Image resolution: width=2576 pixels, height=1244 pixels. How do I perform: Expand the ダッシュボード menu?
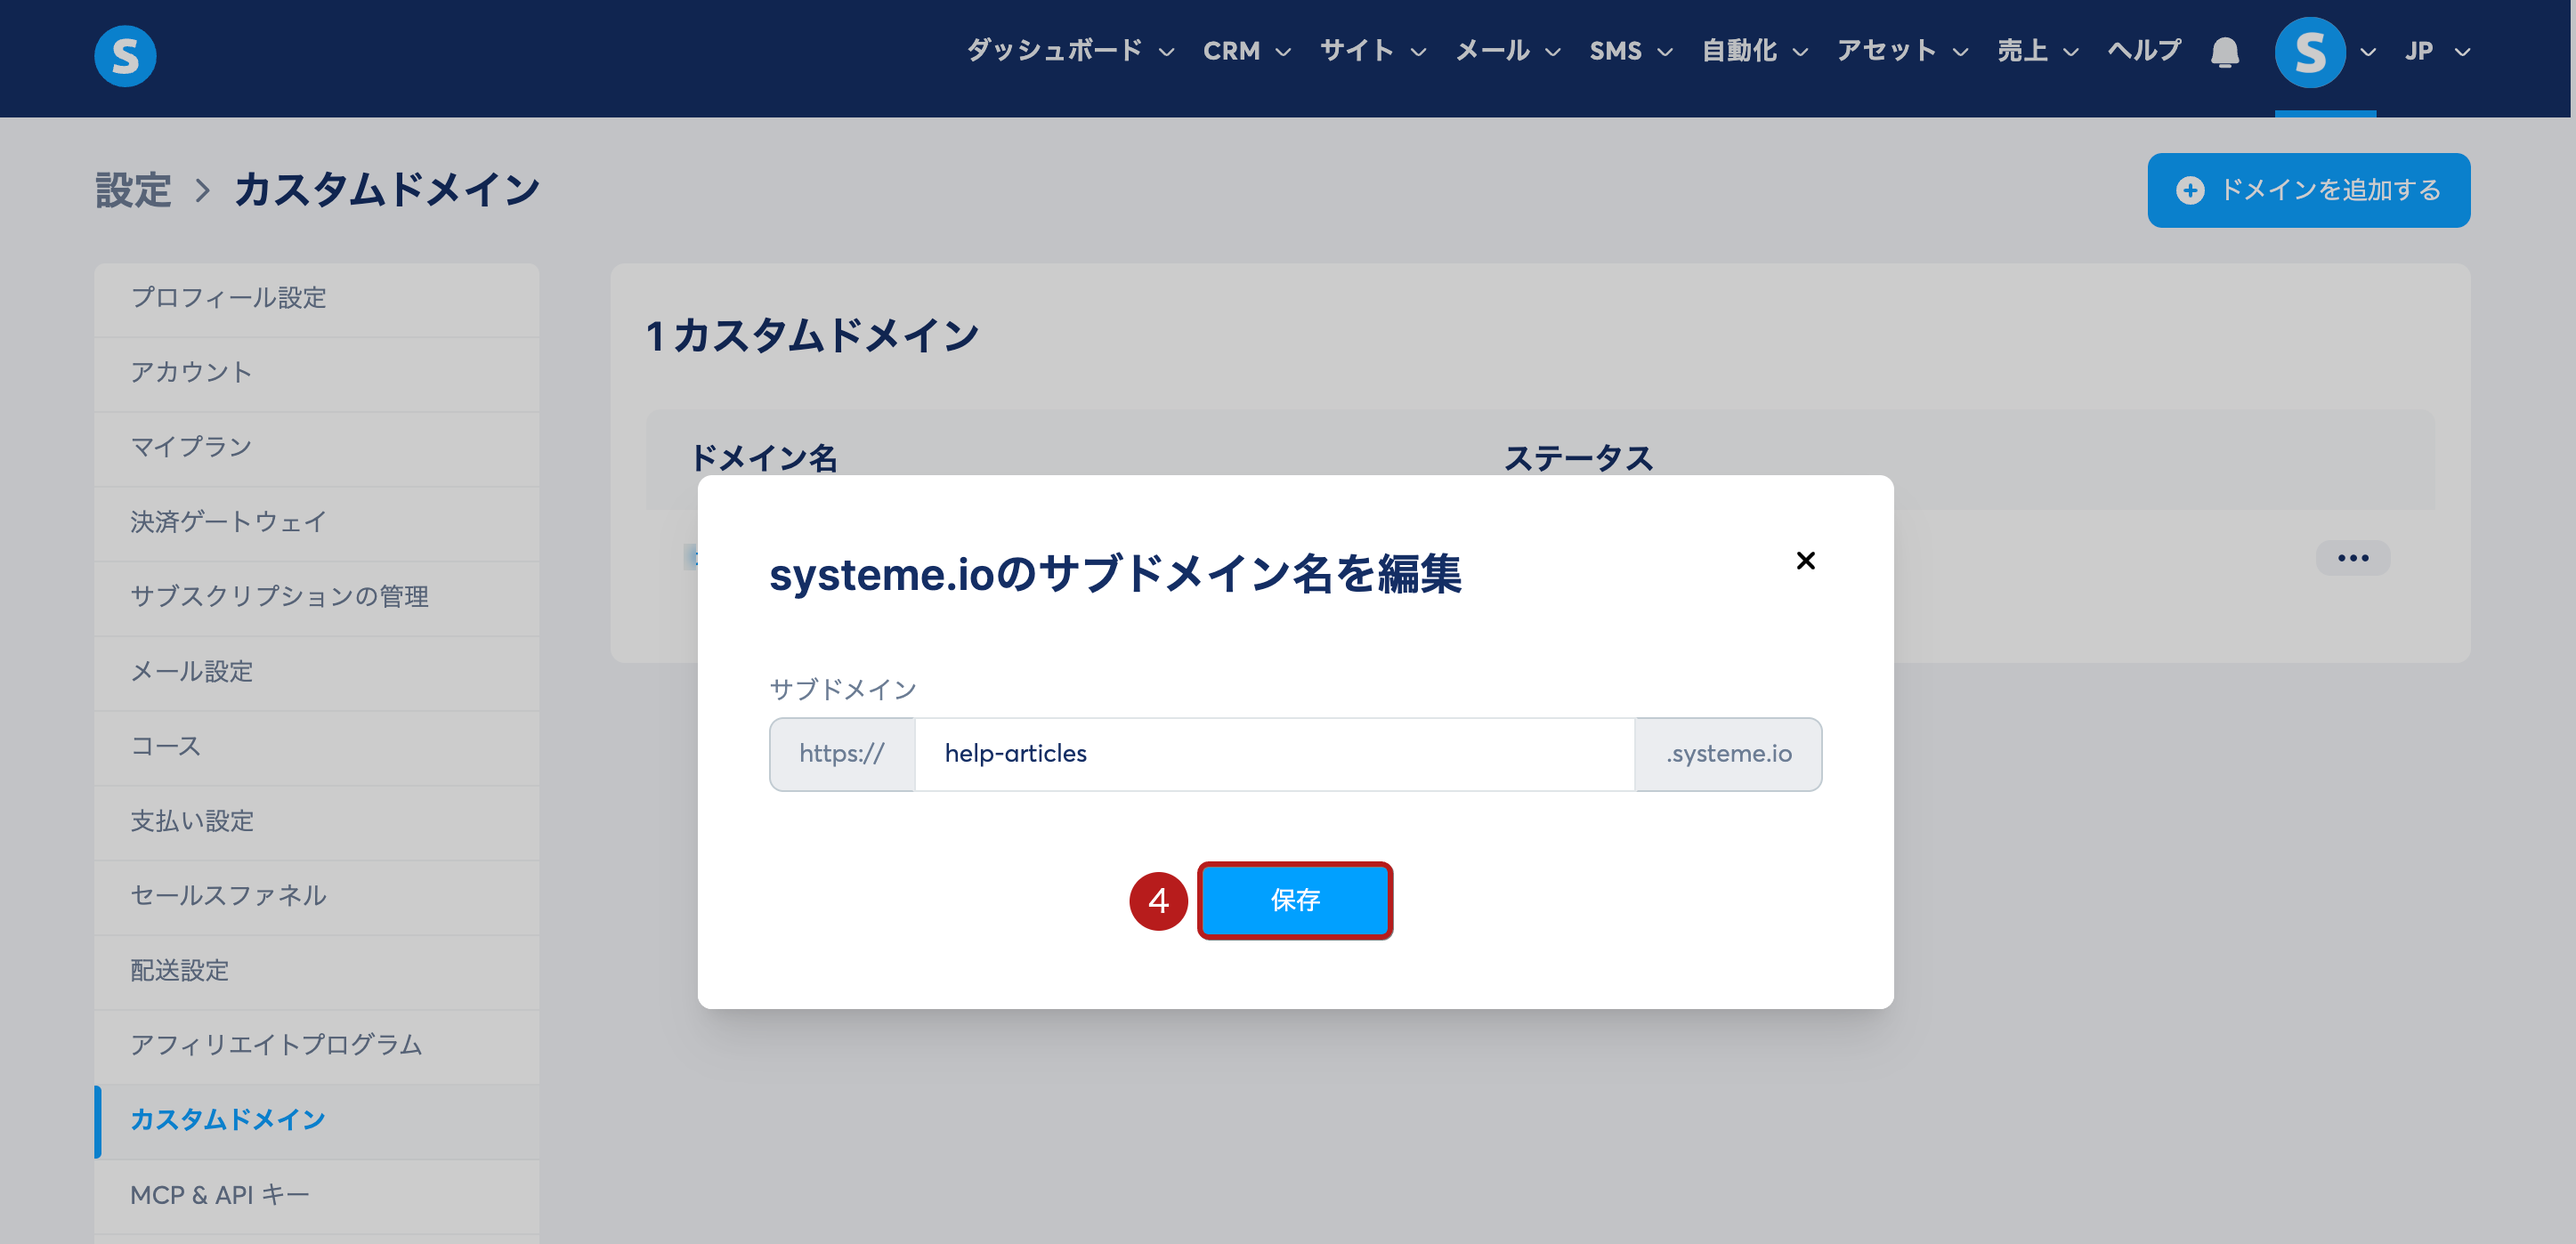1070,51
